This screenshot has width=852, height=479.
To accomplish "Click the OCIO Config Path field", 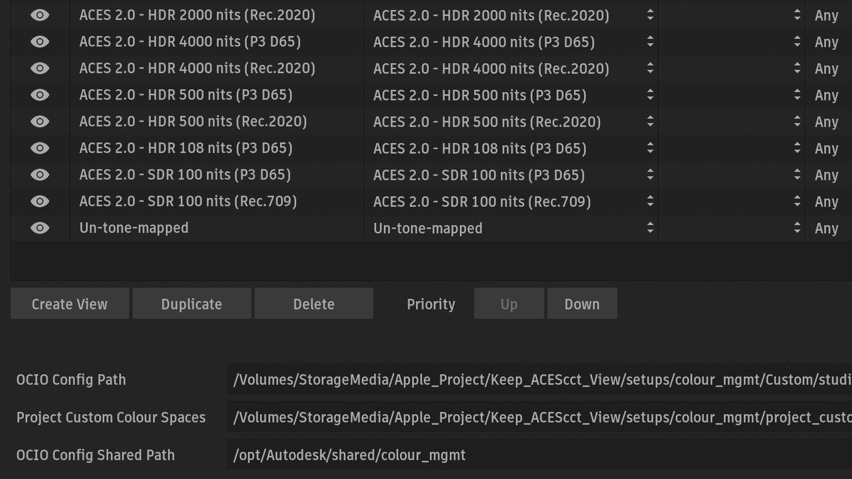I will (x=539, y=380).
